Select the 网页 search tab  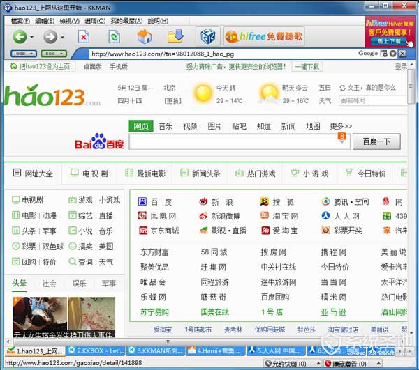pyautogui.click(x=141, y=126)
